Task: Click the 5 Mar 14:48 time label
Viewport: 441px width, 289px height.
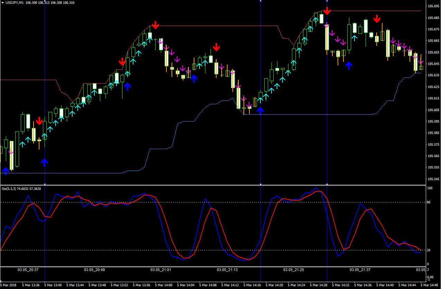Action: (x=430, y=285)
